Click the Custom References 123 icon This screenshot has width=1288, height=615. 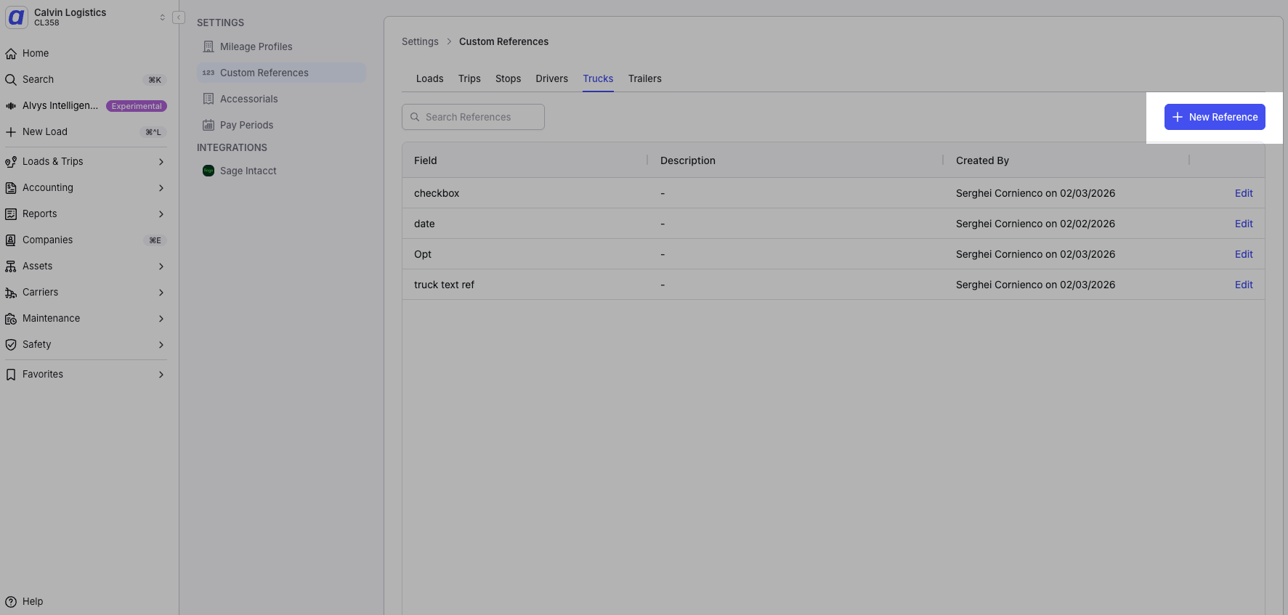(x=208, y=73)
